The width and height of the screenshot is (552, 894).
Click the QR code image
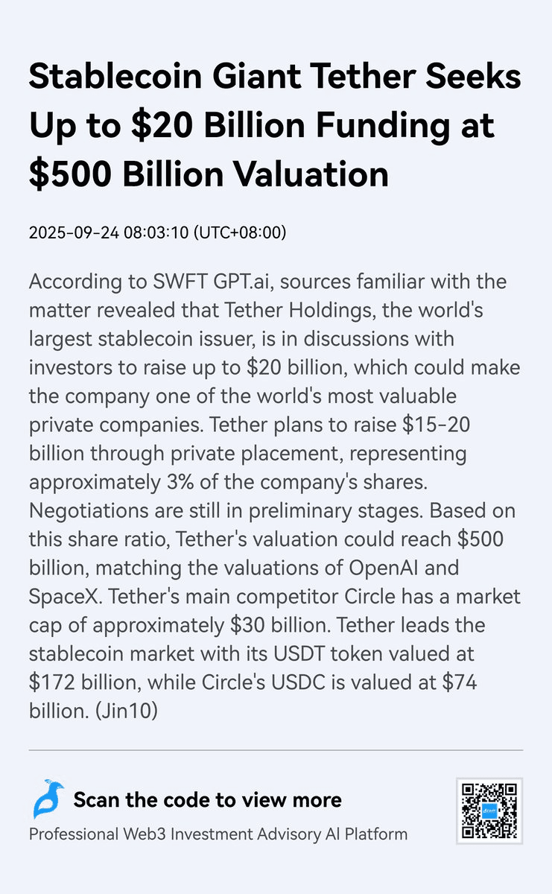(489, 811)
